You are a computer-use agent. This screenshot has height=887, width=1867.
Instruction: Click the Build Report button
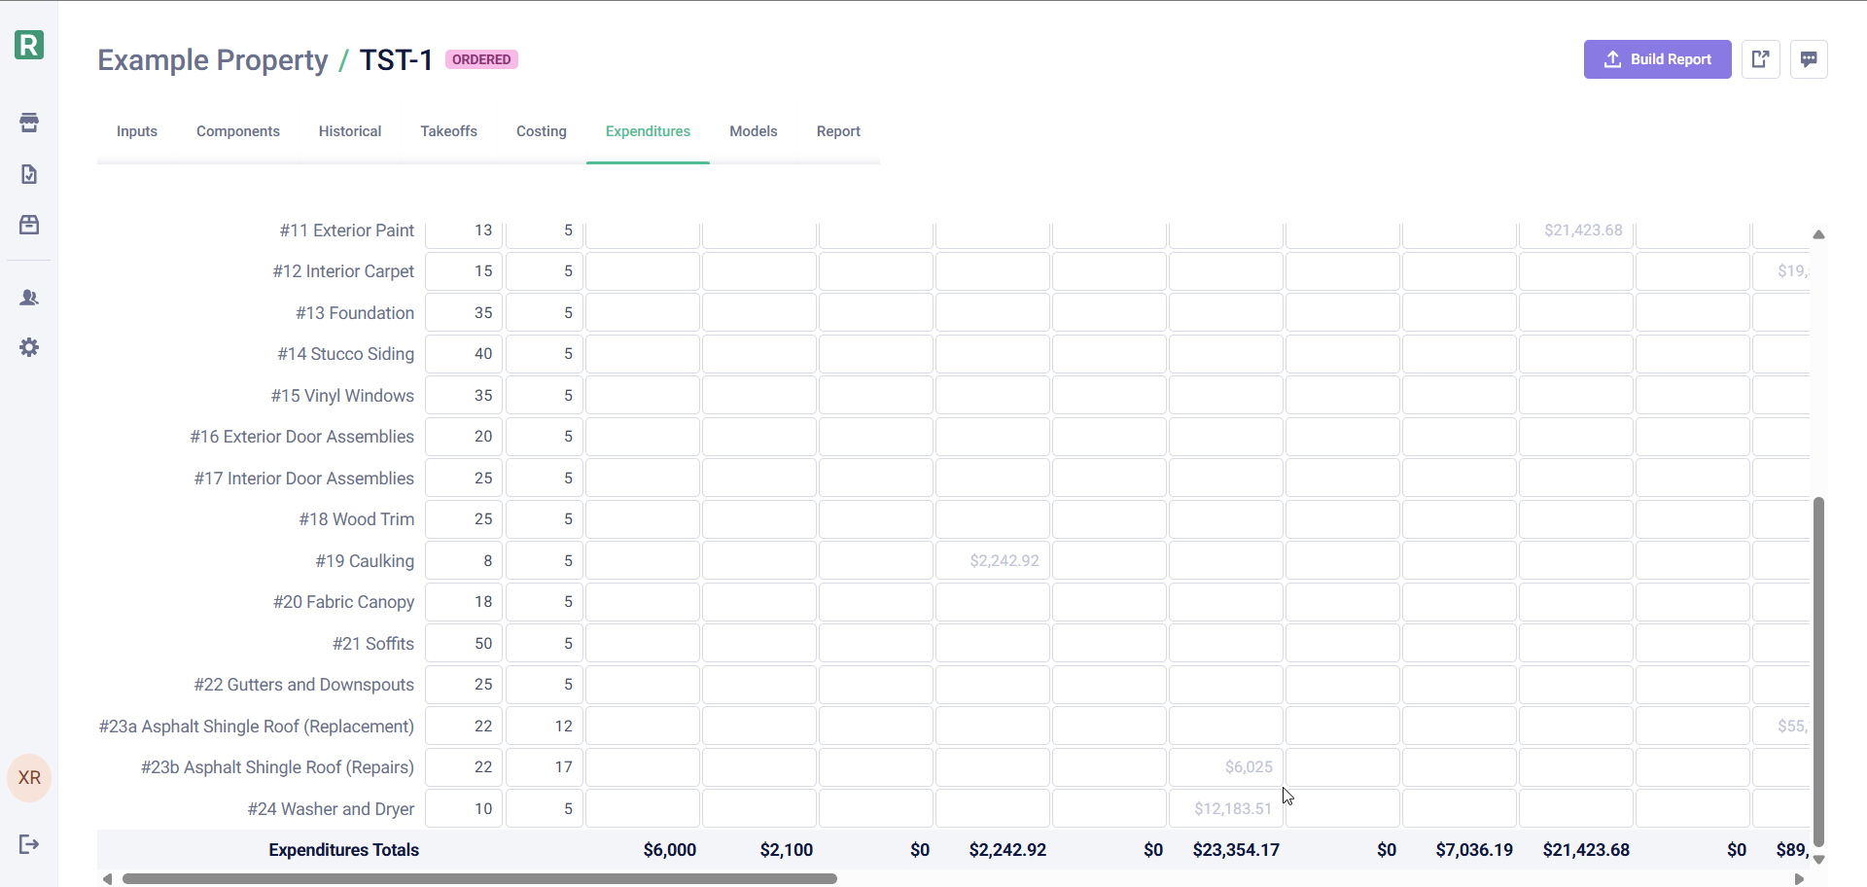[1657, 59]
